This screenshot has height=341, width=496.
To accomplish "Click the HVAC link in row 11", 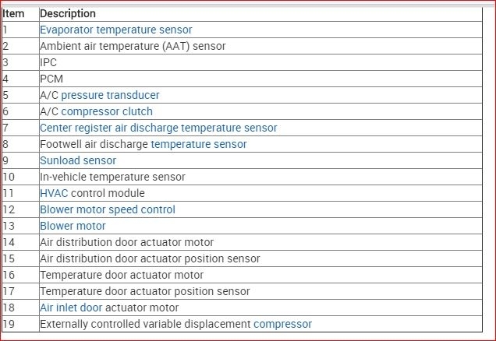I will (x=54, y=193).
